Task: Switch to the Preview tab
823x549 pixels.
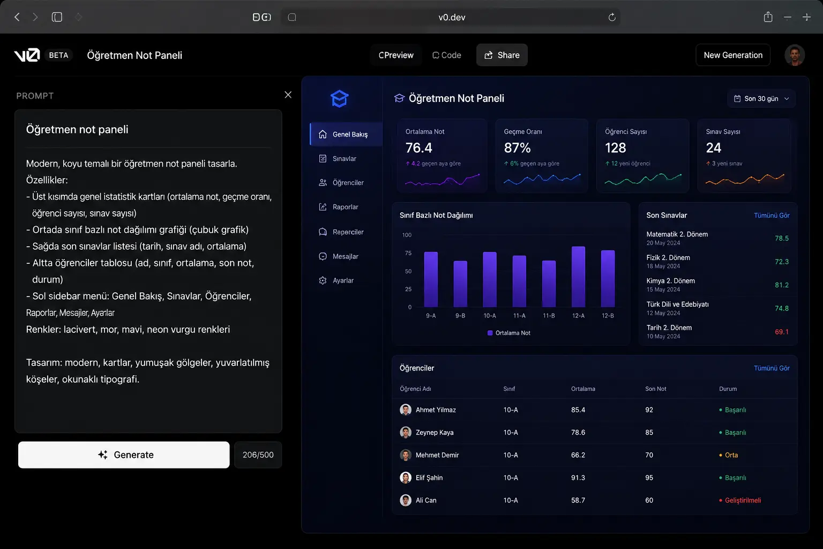Action: point(396,55)
